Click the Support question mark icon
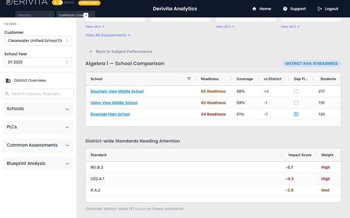 pos(285,9)
